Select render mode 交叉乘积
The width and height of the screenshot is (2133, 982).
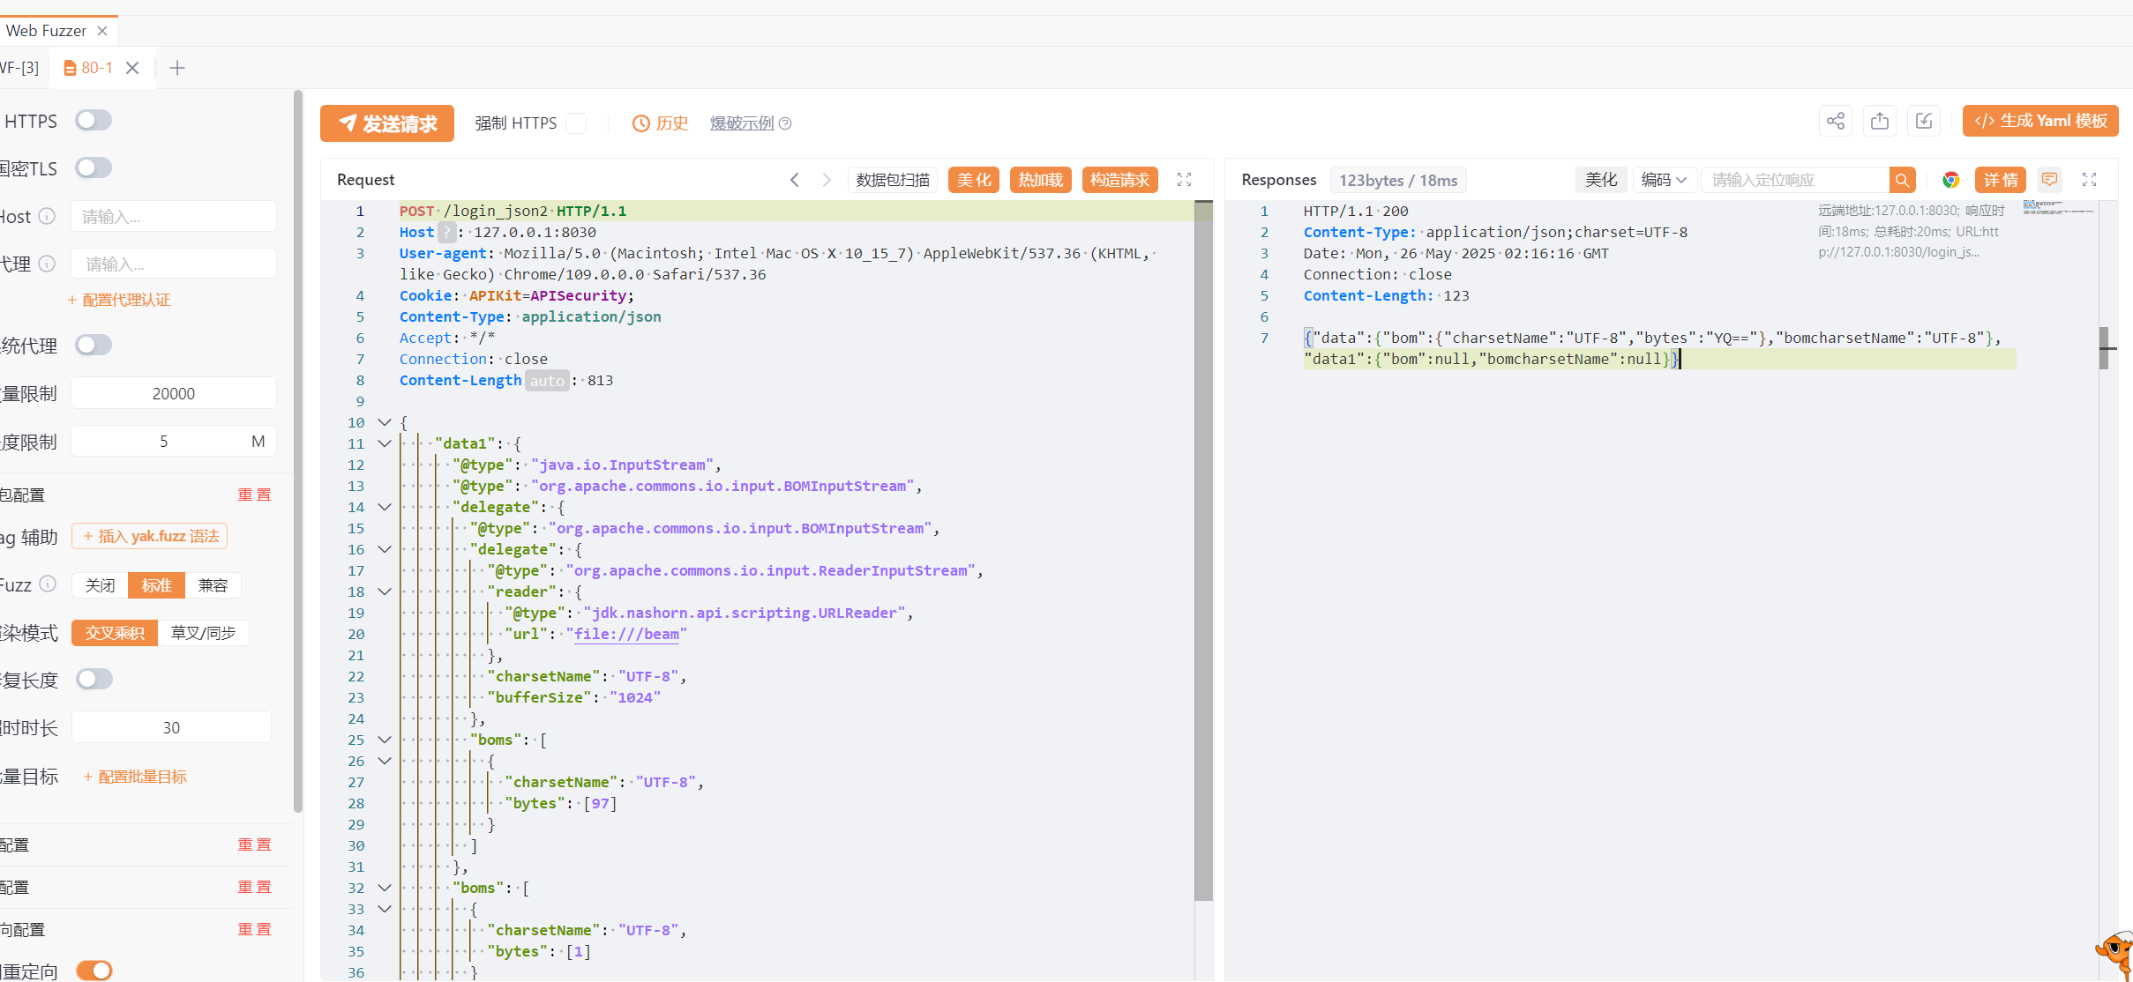pos(115,633)
